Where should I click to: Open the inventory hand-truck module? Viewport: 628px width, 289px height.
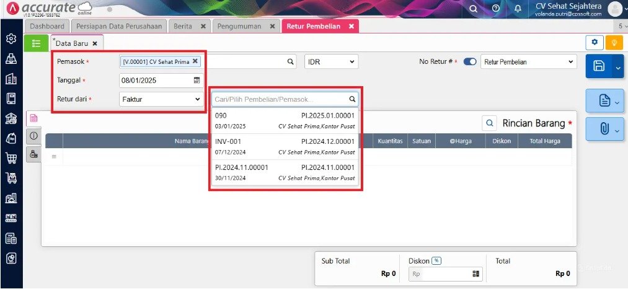tap(11, 178)
